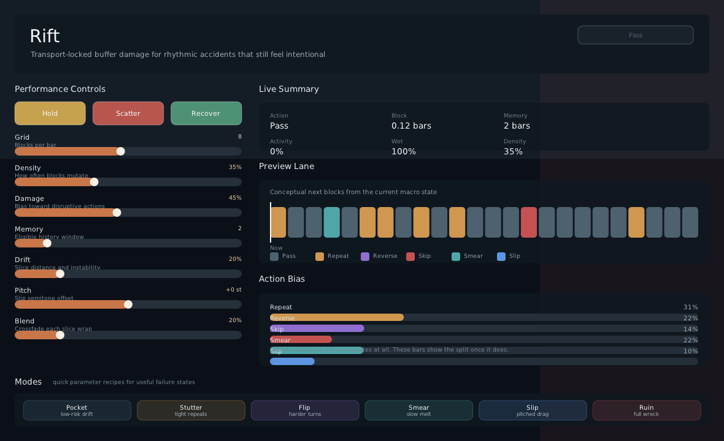Select the Flip harder turns mode
The image size is (724, 441).
pos(305,410)
